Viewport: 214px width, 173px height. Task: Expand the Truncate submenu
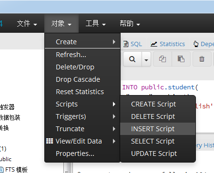tap(82, 129)
